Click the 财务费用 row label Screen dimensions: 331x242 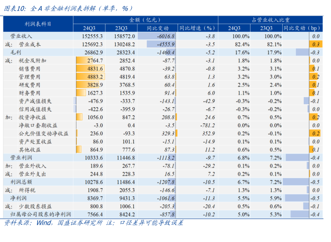[29, 93]
